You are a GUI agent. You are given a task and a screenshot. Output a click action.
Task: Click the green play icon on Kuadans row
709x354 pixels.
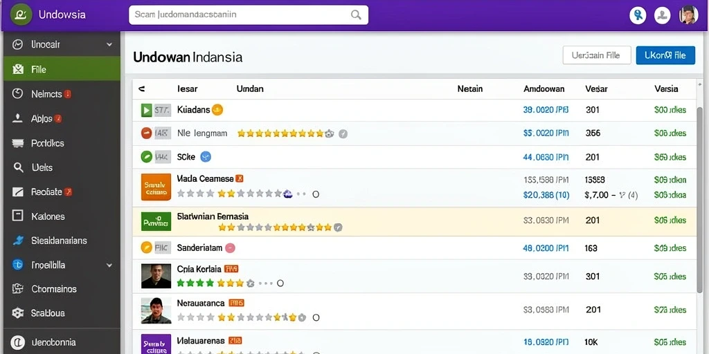coord(146,110)
